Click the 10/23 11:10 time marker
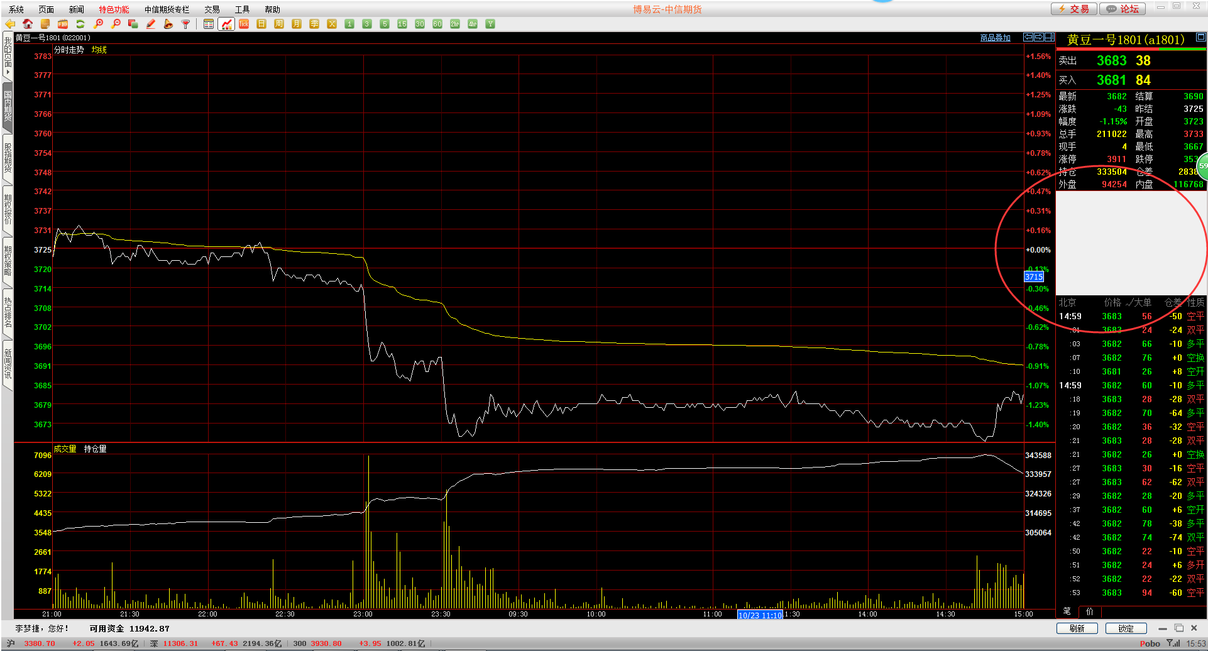 [x=760, y=615]
